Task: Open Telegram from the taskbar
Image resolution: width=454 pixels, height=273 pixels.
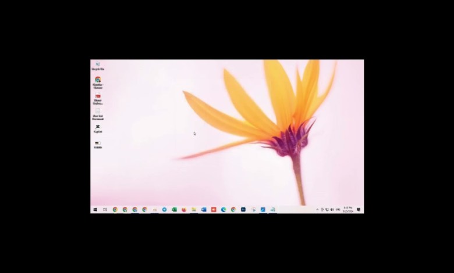Action: pyautogui.click(x=164, y=210)
